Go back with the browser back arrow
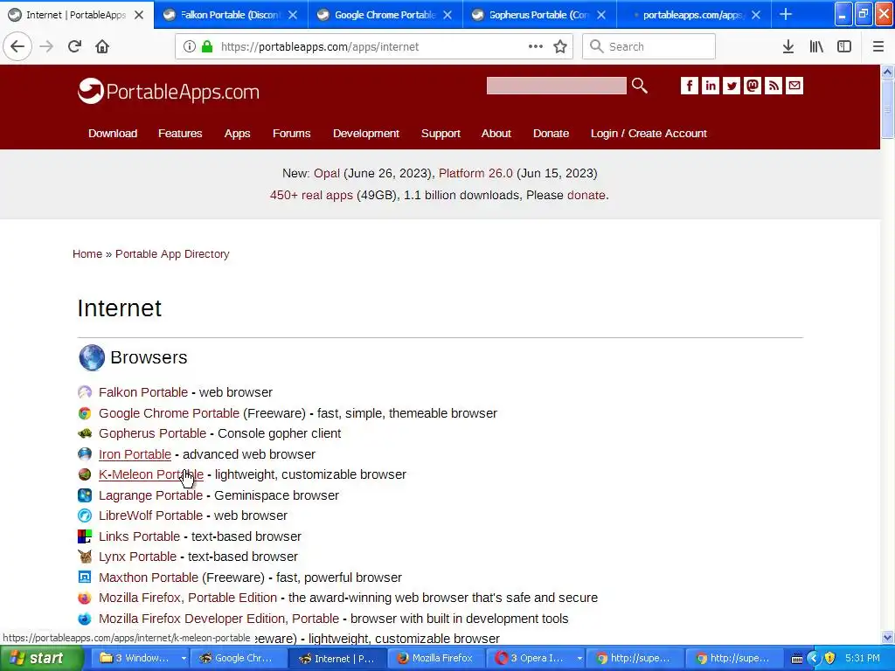 (x=17, y=46)
